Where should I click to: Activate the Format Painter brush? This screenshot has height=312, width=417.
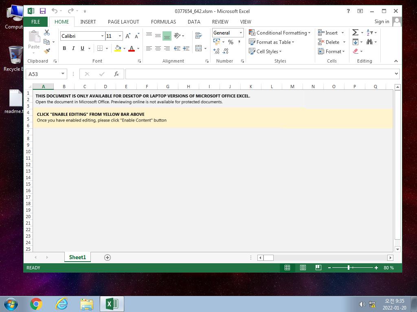pos(47,51)
